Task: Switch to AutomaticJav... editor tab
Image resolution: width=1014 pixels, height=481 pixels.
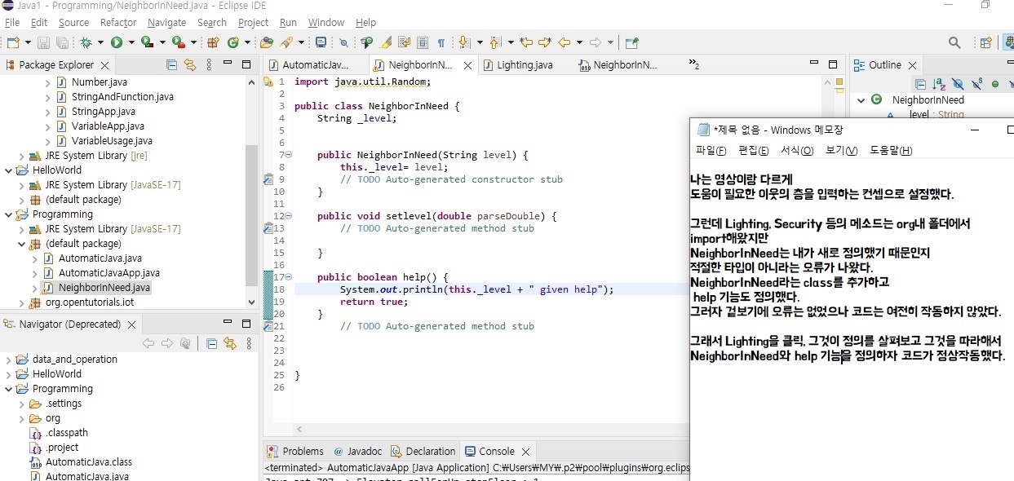Action: click(x=315, y=64)
